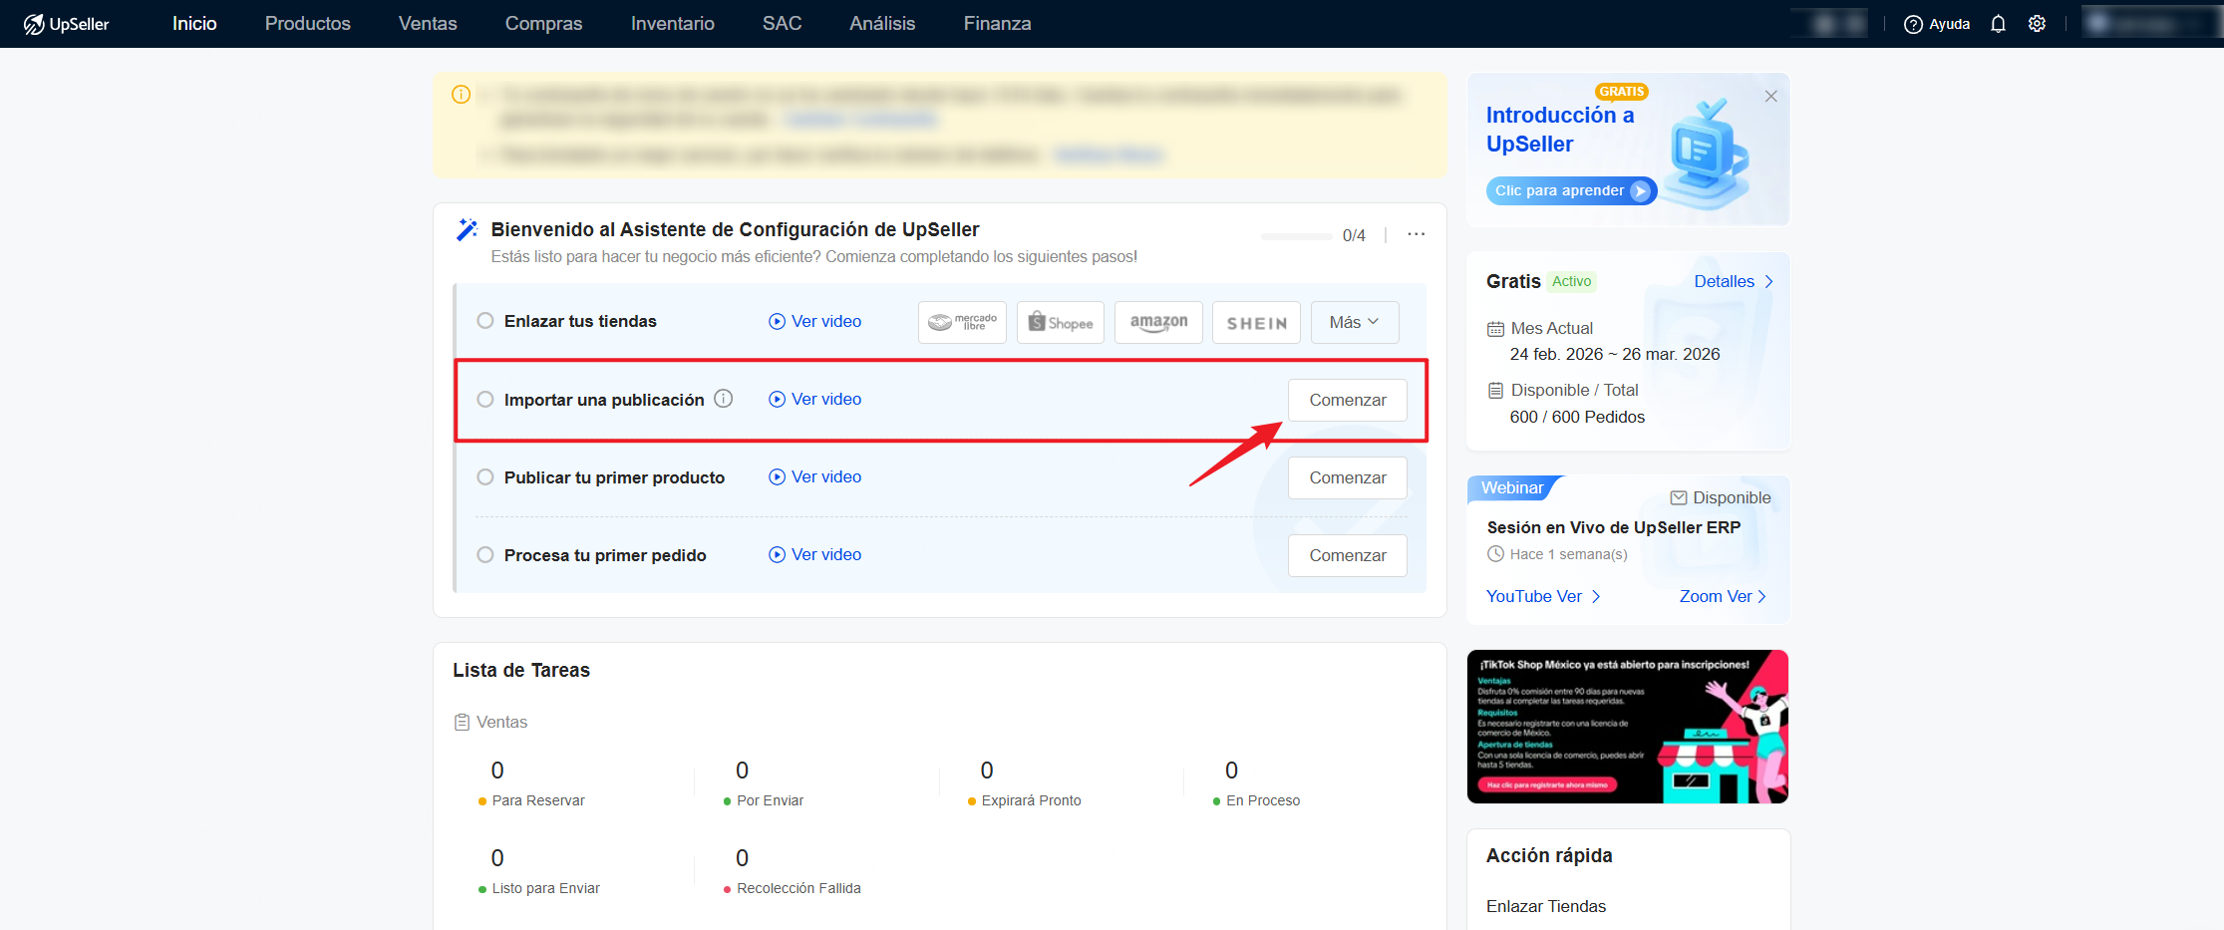Open the notifications bell
The height and width of the screenshot is (930, 2224).
click(1998, 23)
